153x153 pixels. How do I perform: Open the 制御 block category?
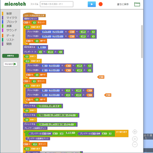(x=9, y=13)
